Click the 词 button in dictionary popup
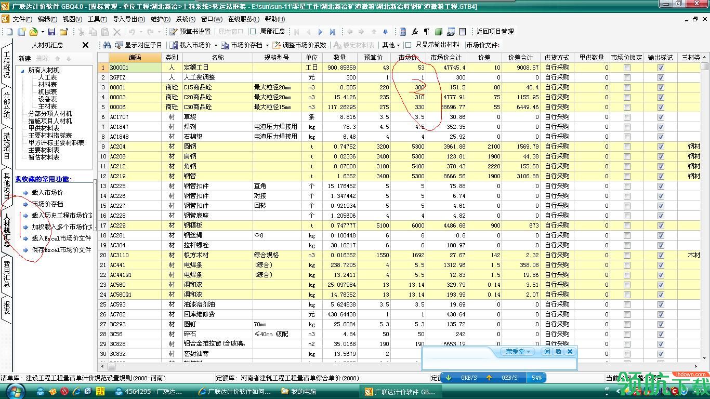This screenshot has width=710, height=399. pyautogui.click(x=547, y=352)
